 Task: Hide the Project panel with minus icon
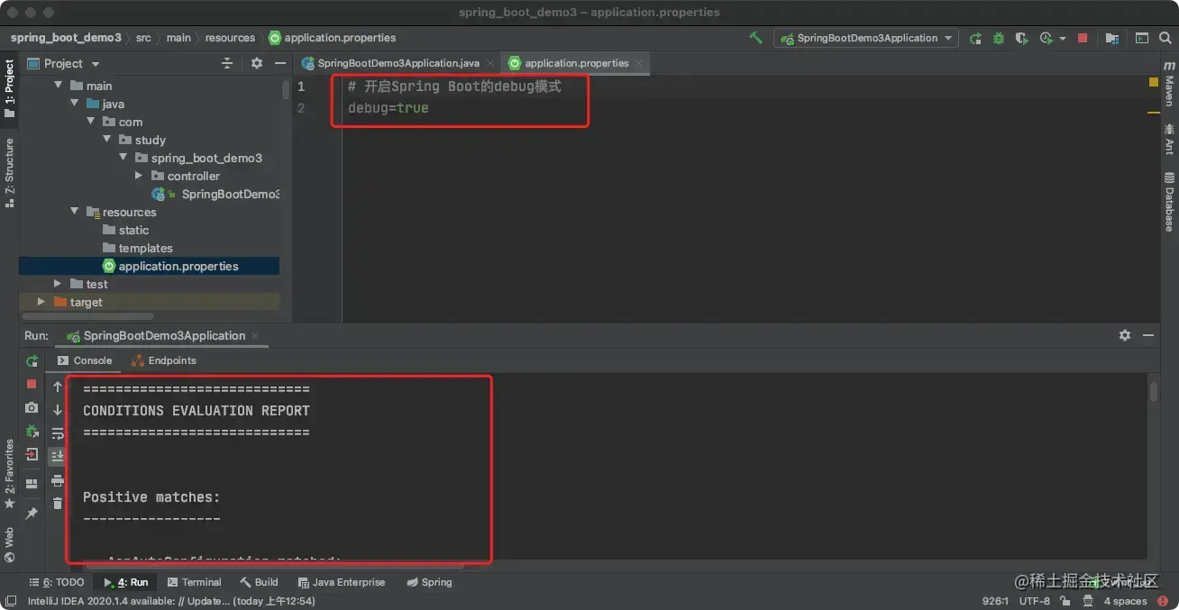click(x=280, y=63)
